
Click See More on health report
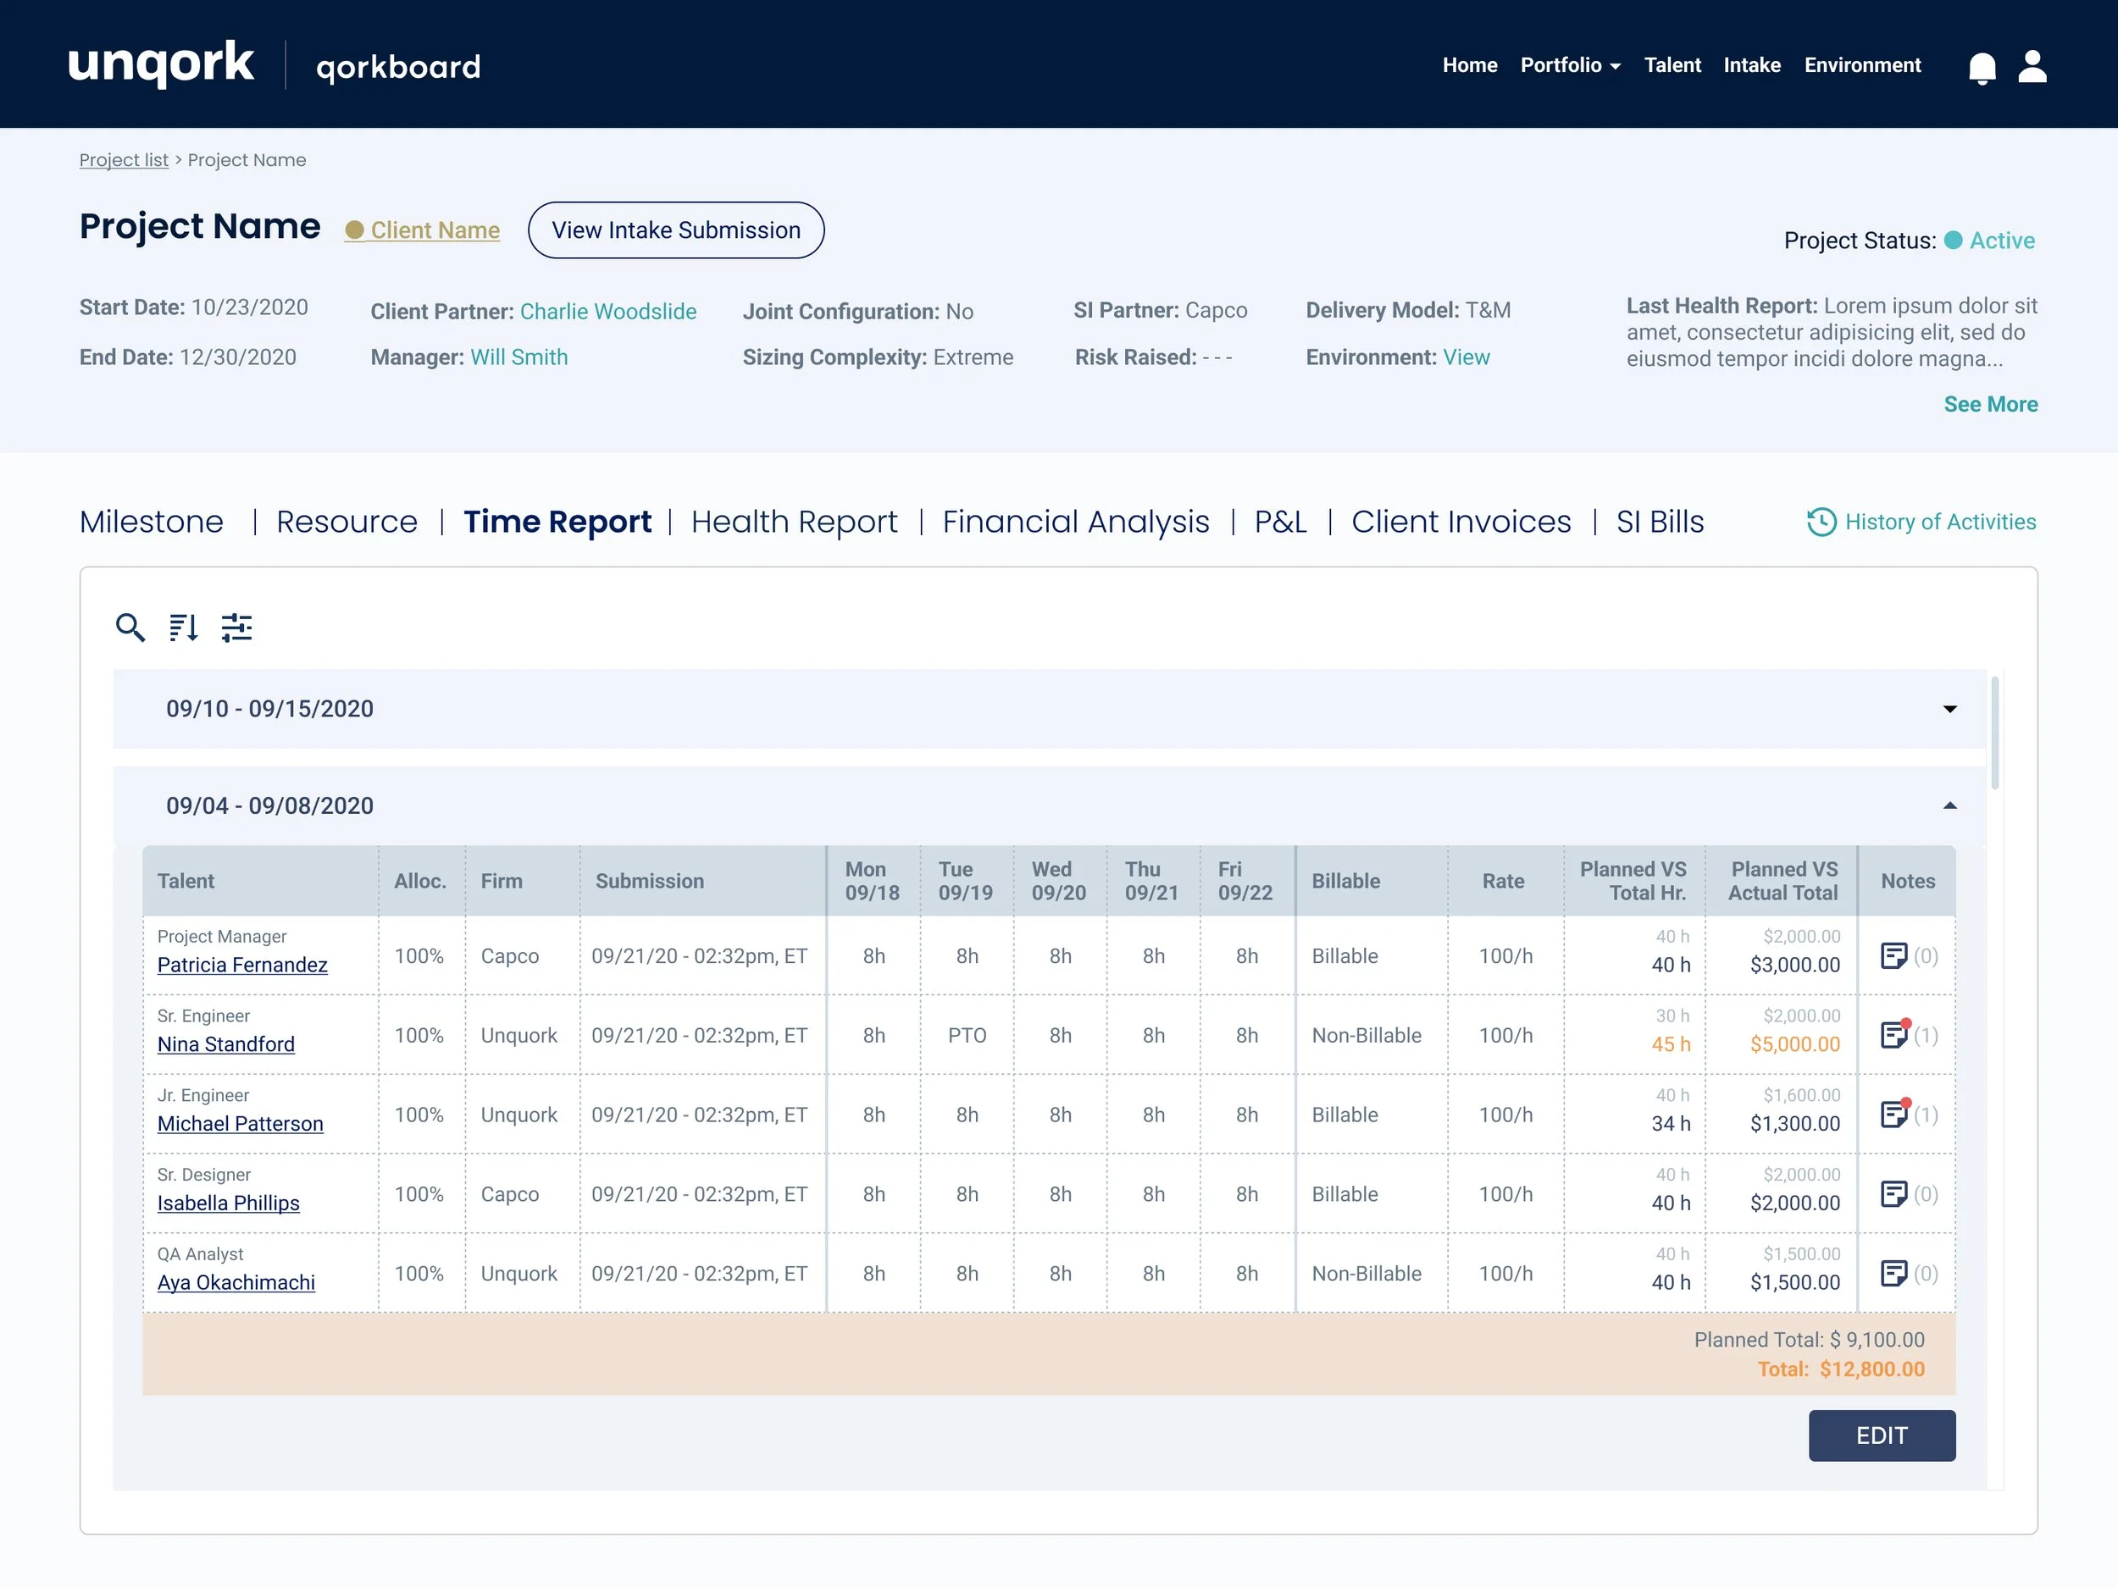tap(1990, 404)
